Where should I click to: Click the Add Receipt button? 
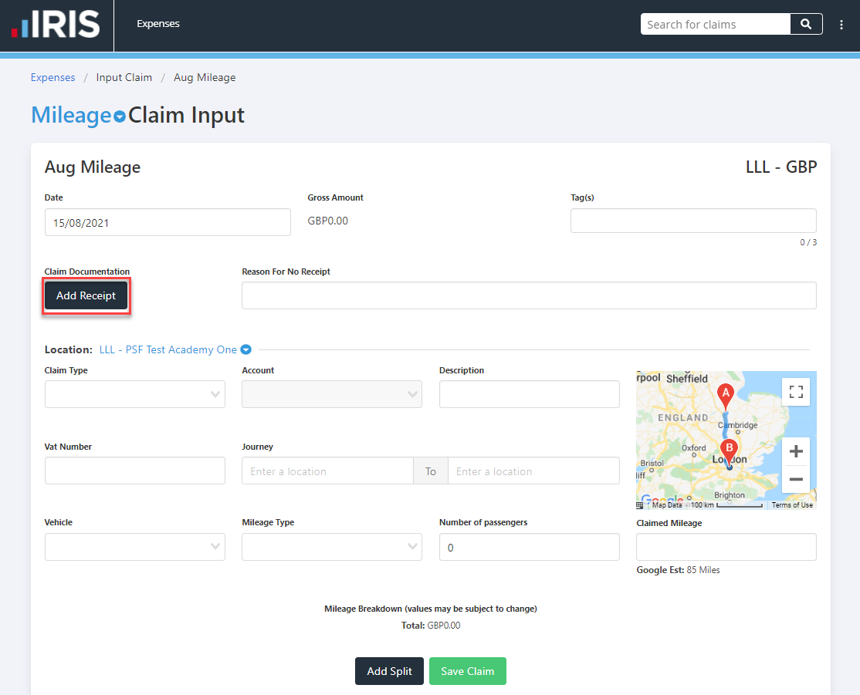(86, 295)
